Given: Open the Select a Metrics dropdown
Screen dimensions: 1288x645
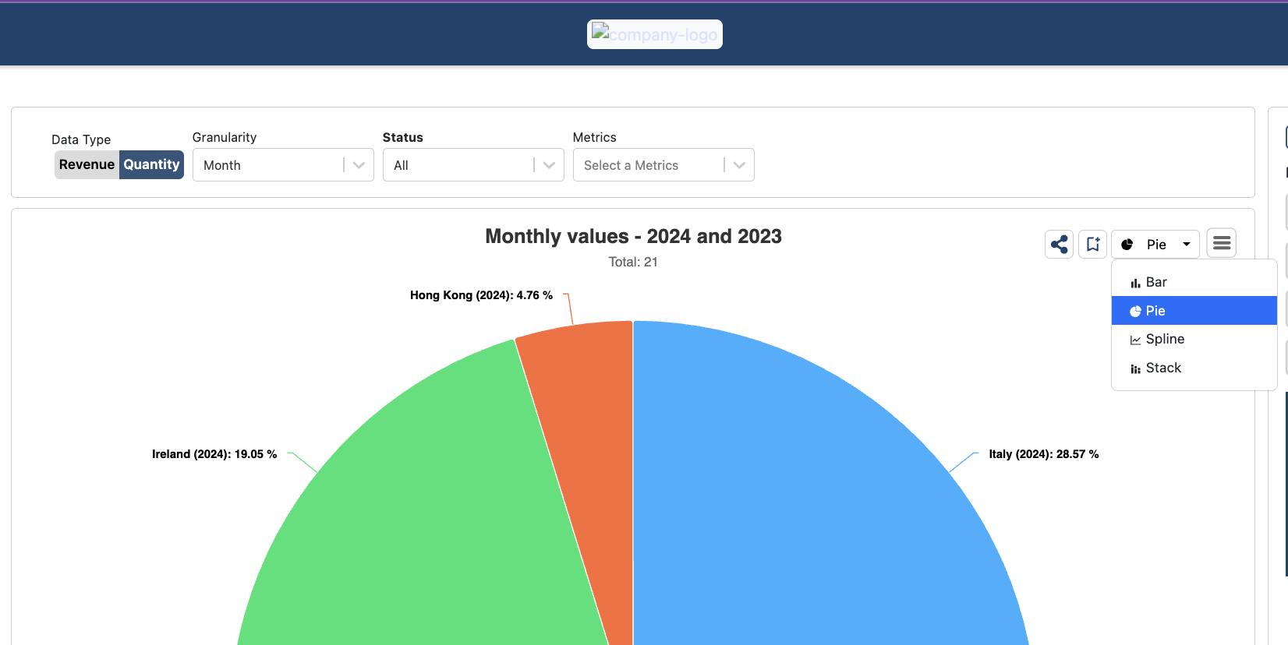Looking at the screenshot, I should click(739, 165).
